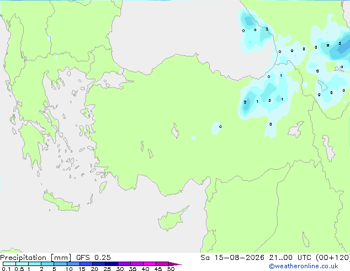The width and height of the screenshot is (350, 271).
Task: Click the '40' legend scale value
Action: [x=145, y=269]
